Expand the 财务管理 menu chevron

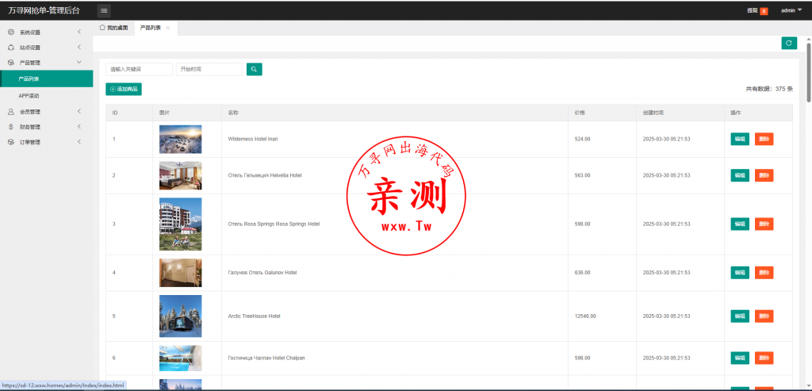[x=79, y=126]
